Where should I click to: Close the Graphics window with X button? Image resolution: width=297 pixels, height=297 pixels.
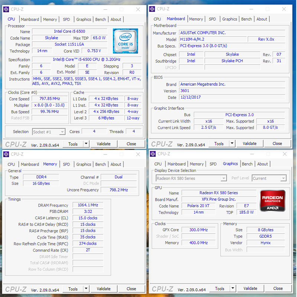coord(285,154)
